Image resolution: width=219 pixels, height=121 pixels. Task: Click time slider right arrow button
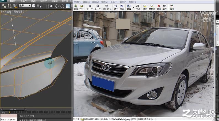(x=26, y=109)
